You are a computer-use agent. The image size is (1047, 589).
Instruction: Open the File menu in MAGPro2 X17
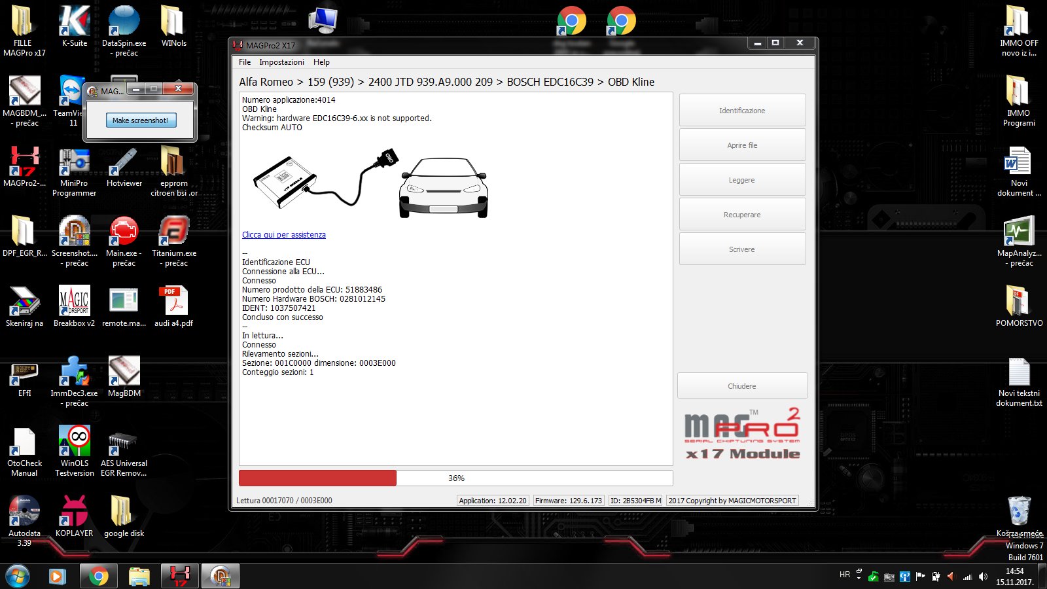(245, 62)
